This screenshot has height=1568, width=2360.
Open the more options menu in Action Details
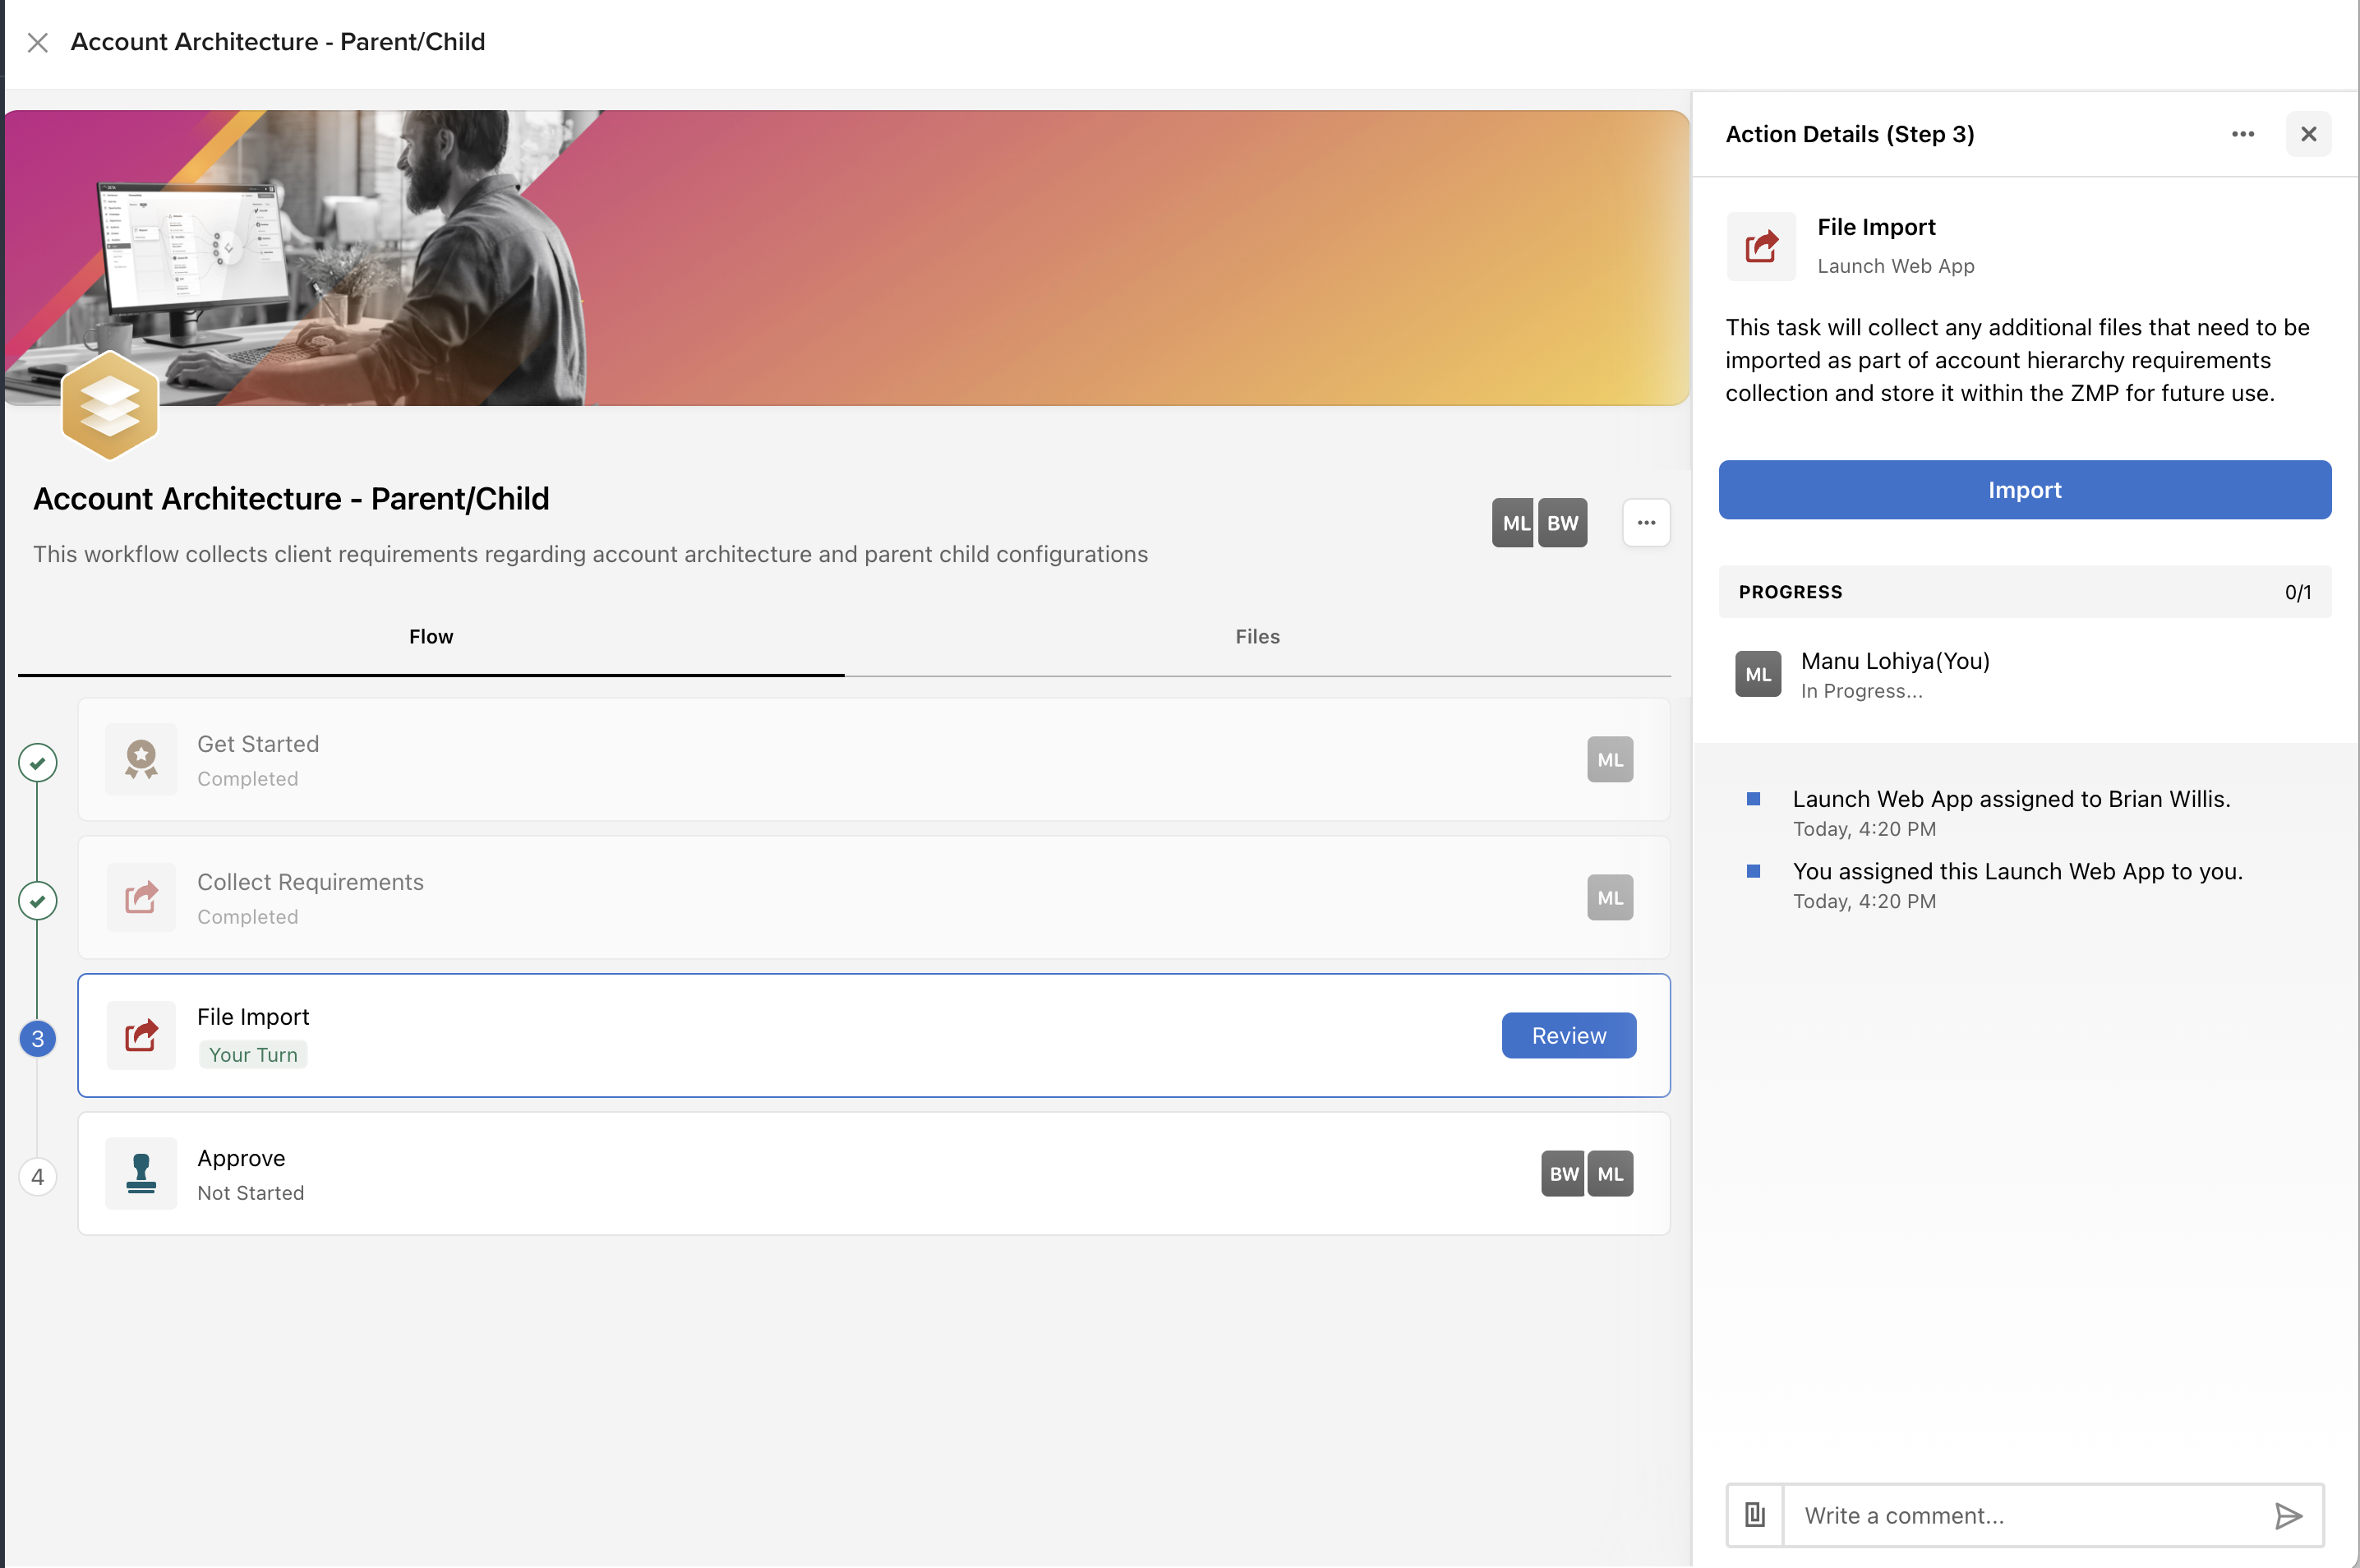[2242, 134]
